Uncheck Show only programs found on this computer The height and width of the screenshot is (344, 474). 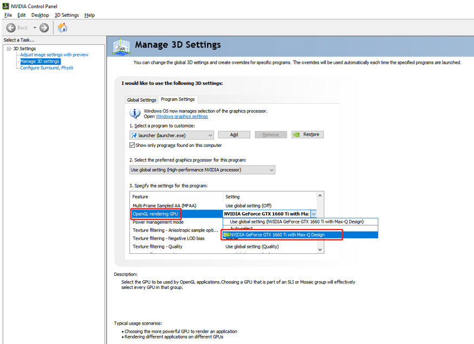132,145
